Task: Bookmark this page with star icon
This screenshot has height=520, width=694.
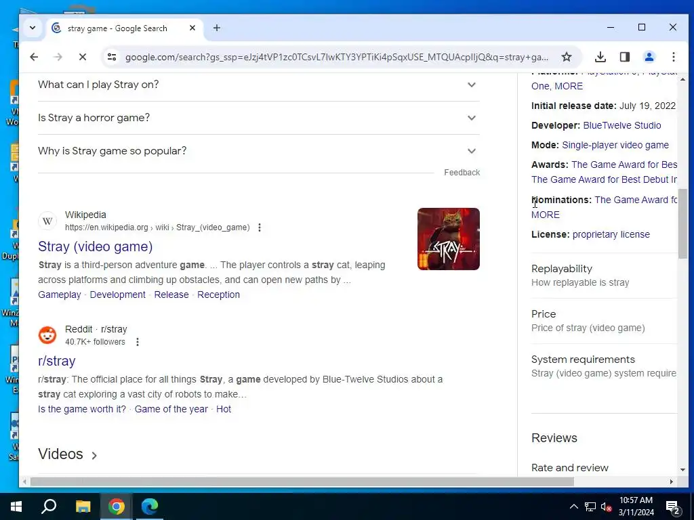Action: pos(567,57)
